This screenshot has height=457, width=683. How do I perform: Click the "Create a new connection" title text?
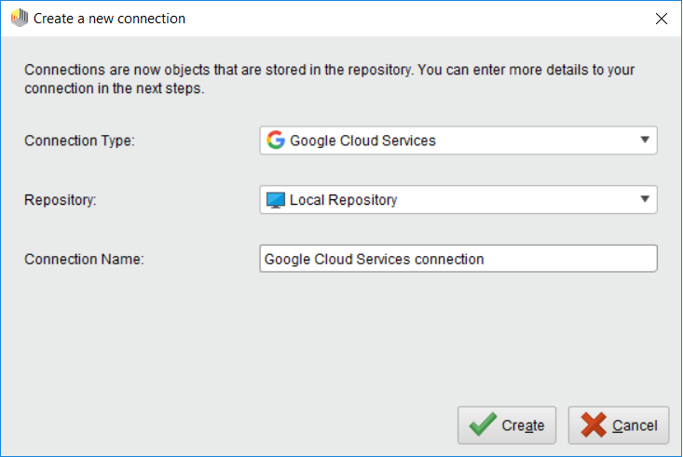[109, 19]
